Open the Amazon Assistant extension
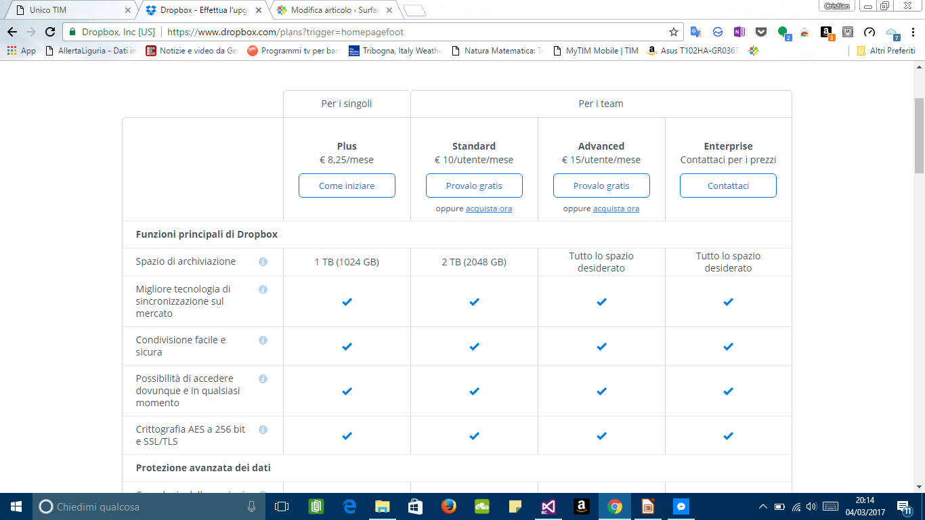 click(827, 32)
